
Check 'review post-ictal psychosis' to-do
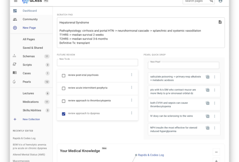click(x=63, y=75)
